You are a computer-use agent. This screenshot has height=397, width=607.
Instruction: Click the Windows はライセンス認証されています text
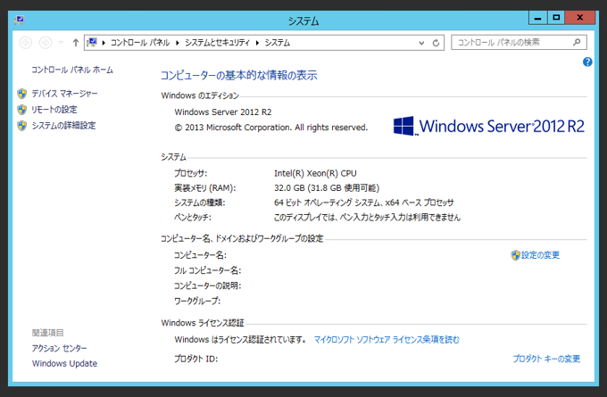tap(239, 340)
